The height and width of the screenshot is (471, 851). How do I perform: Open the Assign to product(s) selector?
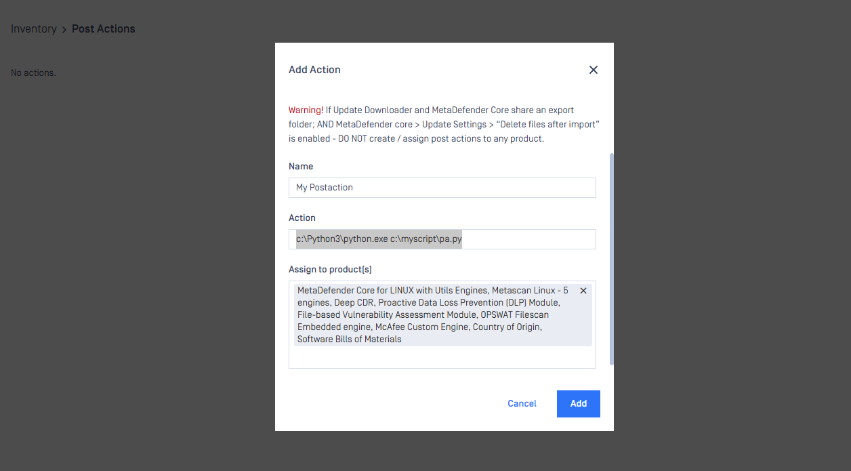click(x=442, y=357)
